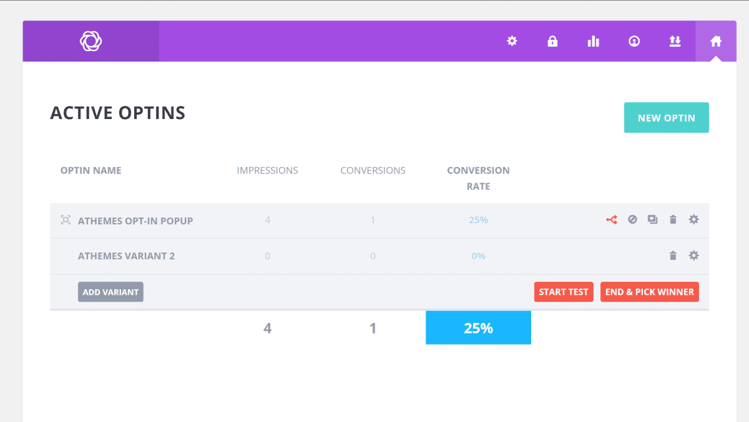Image resolution: width=749 pixels, height=422 pixels.
Task: Open the statistics bar chart icon
Action: 593,41
